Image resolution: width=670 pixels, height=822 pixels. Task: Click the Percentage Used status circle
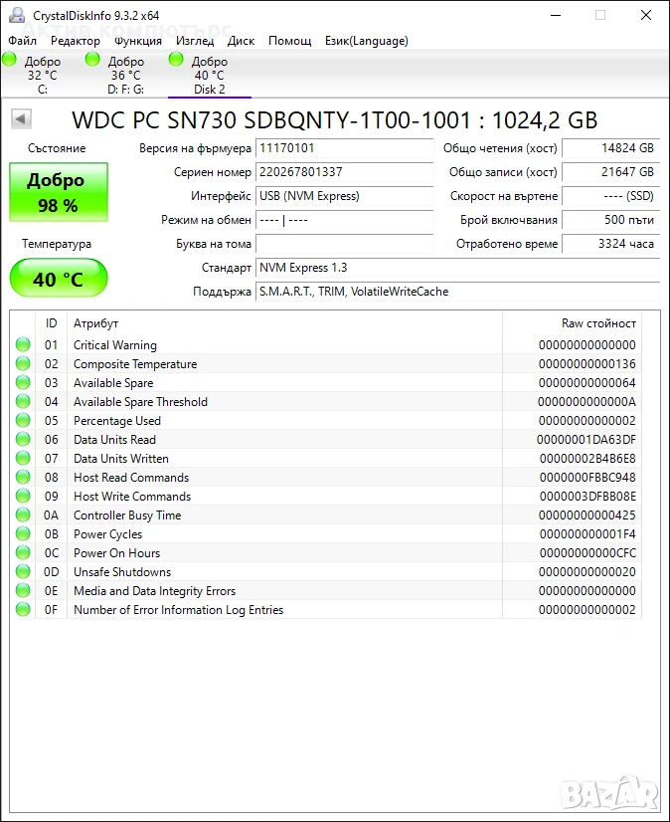pos(23,420)
